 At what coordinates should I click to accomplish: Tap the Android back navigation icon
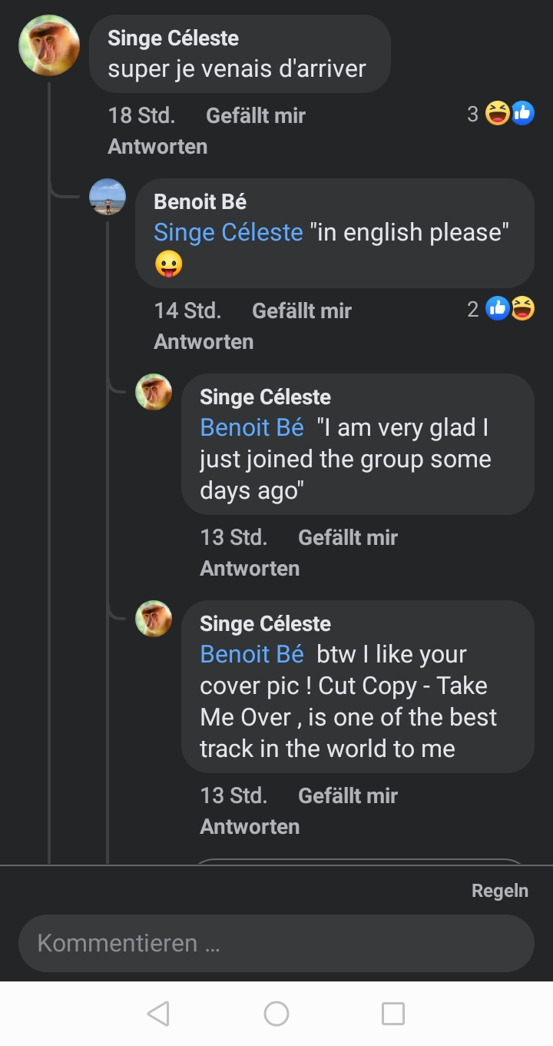[158, 1014]
